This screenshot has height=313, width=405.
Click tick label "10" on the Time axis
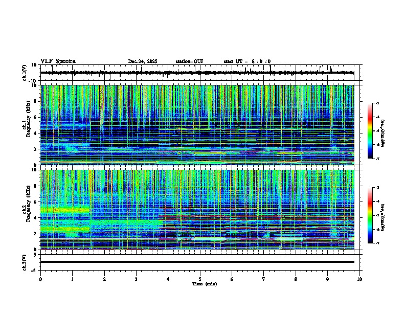359,279
